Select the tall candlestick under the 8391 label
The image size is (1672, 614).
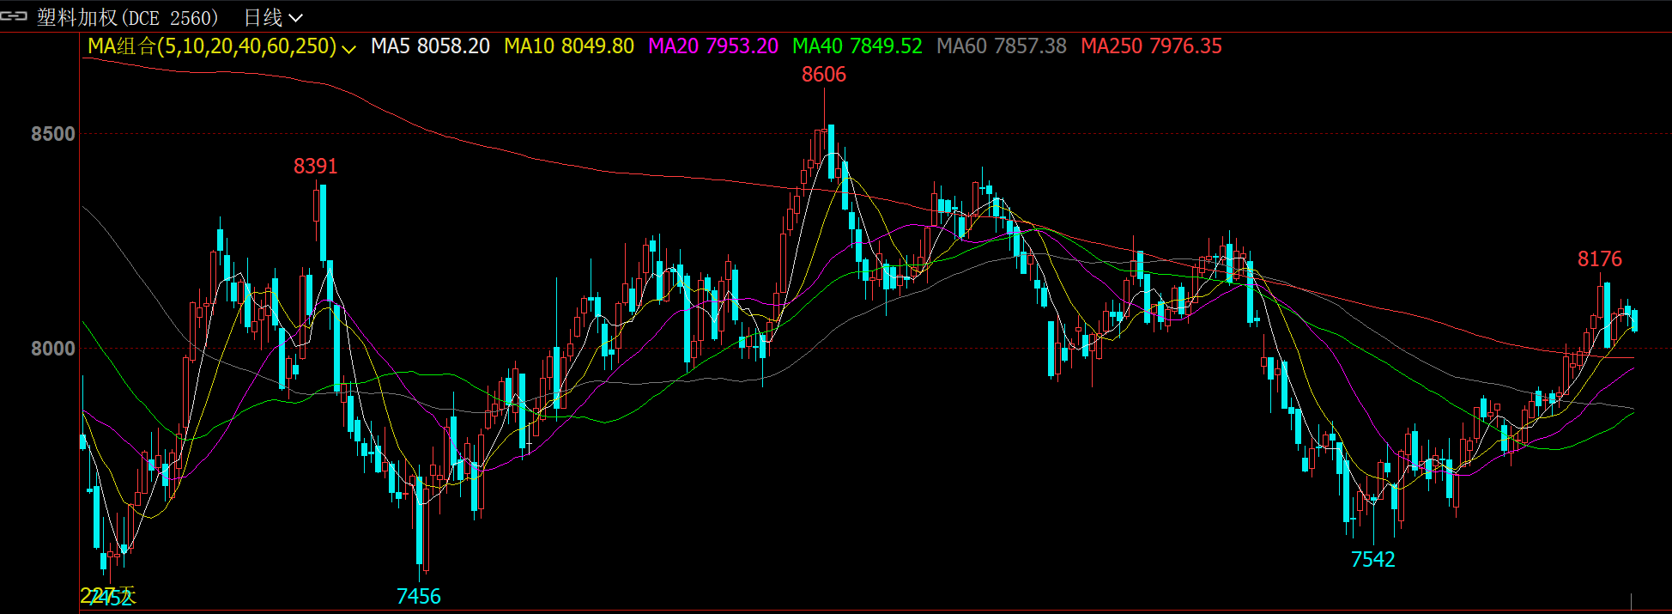(x=323, y=222)
